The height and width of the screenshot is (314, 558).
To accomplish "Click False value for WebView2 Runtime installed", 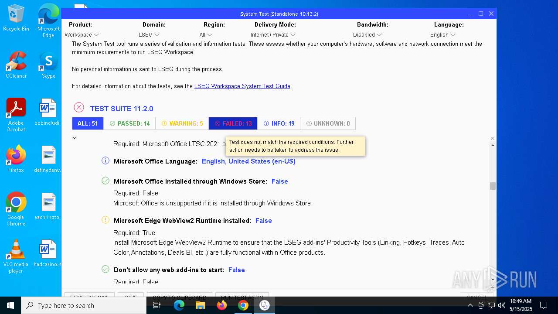I will click(263, 221).
